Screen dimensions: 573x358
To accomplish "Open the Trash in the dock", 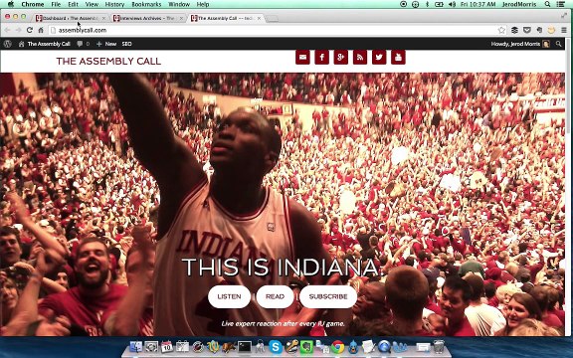I will pyautogui.click(x=439, y=347).
